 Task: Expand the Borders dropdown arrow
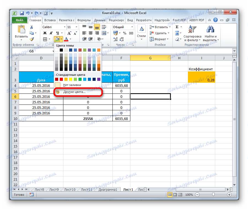[x=49, y=39]
